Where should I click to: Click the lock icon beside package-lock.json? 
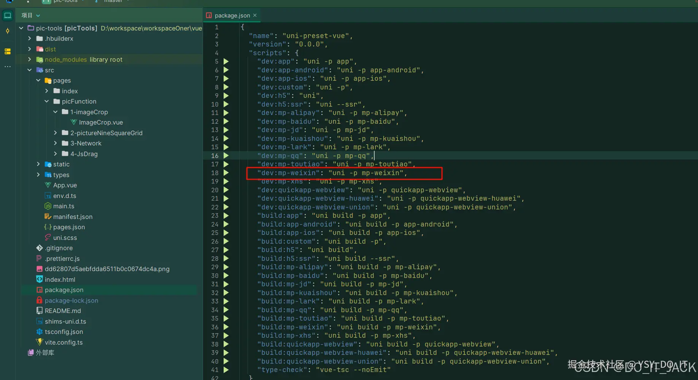click(x=40, y=300)
